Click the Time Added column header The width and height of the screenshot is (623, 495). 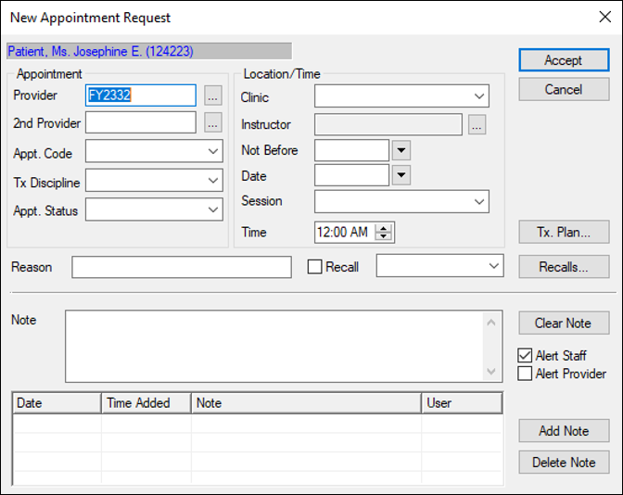point(146,403)
